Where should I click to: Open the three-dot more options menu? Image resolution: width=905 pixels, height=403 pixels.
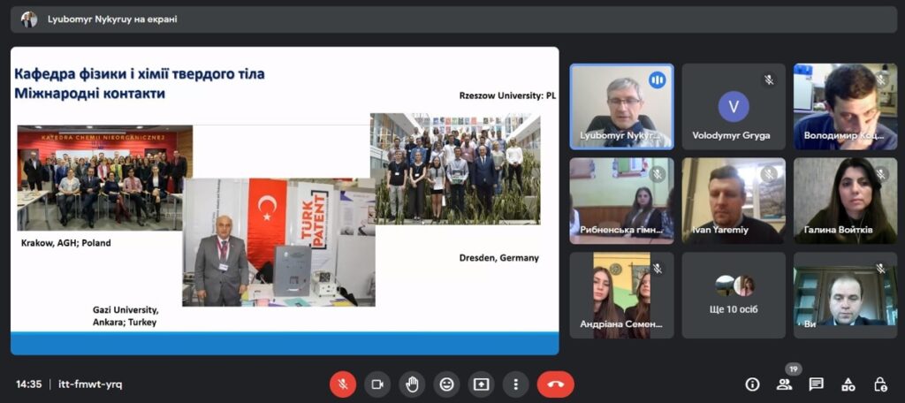[x=515, y=384]
